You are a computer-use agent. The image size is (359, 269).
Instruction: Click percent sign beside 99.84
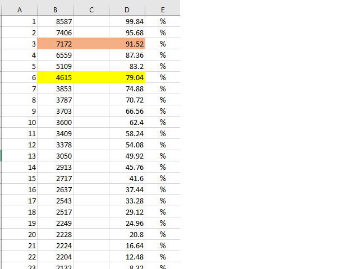(163, 21)
